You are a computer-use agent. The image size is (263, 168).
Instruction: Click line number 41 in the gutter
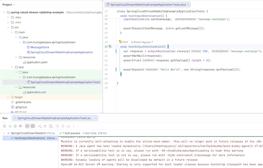point(106,51)
